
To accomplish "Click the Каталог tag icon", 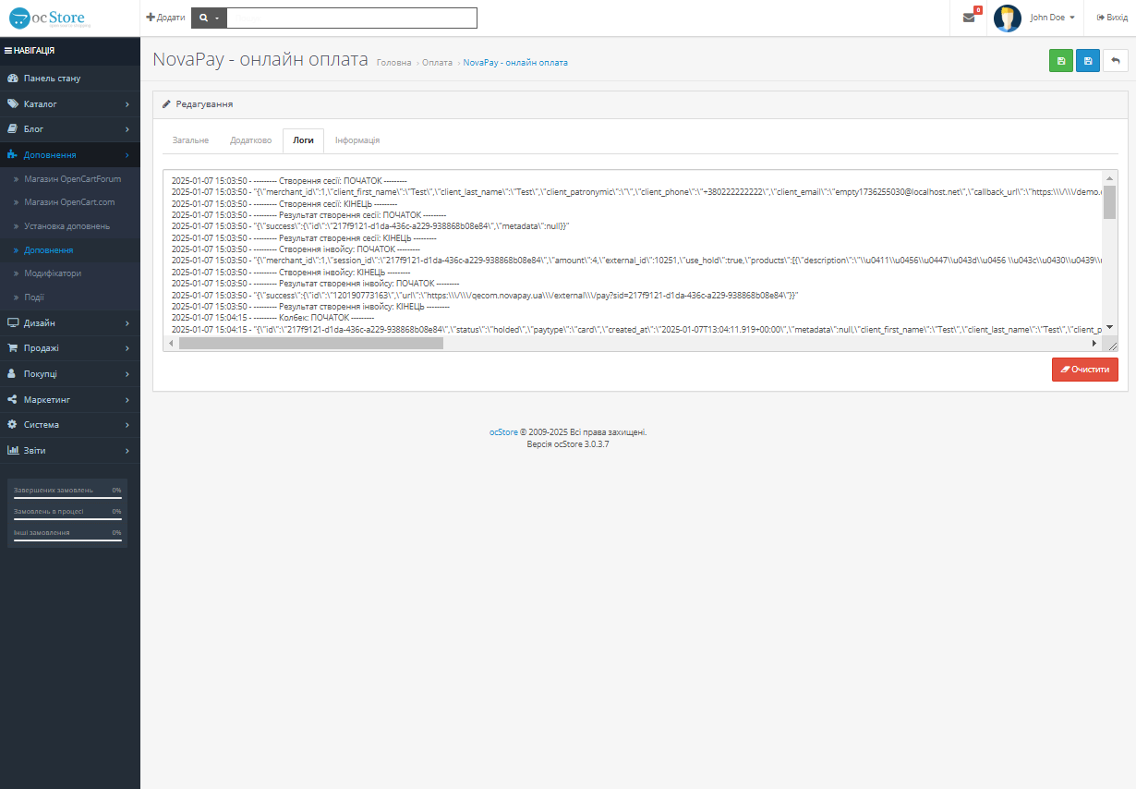I will 13,104.
